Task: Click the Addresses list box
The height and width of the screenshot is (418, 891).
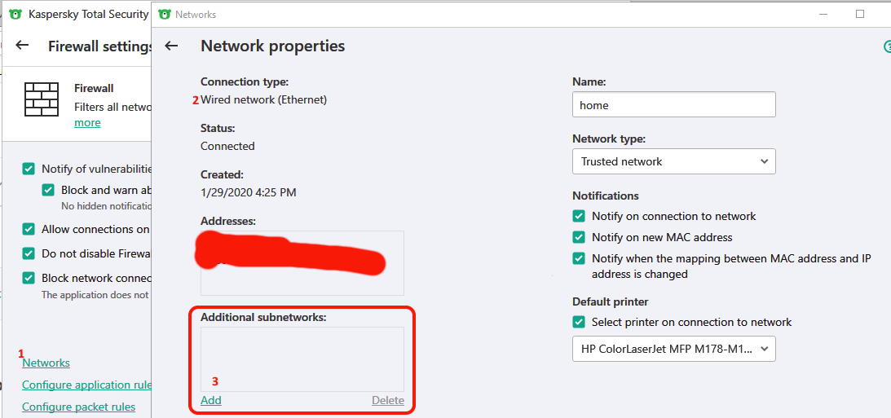Action: pyautogui.click(x=302, y=263)
